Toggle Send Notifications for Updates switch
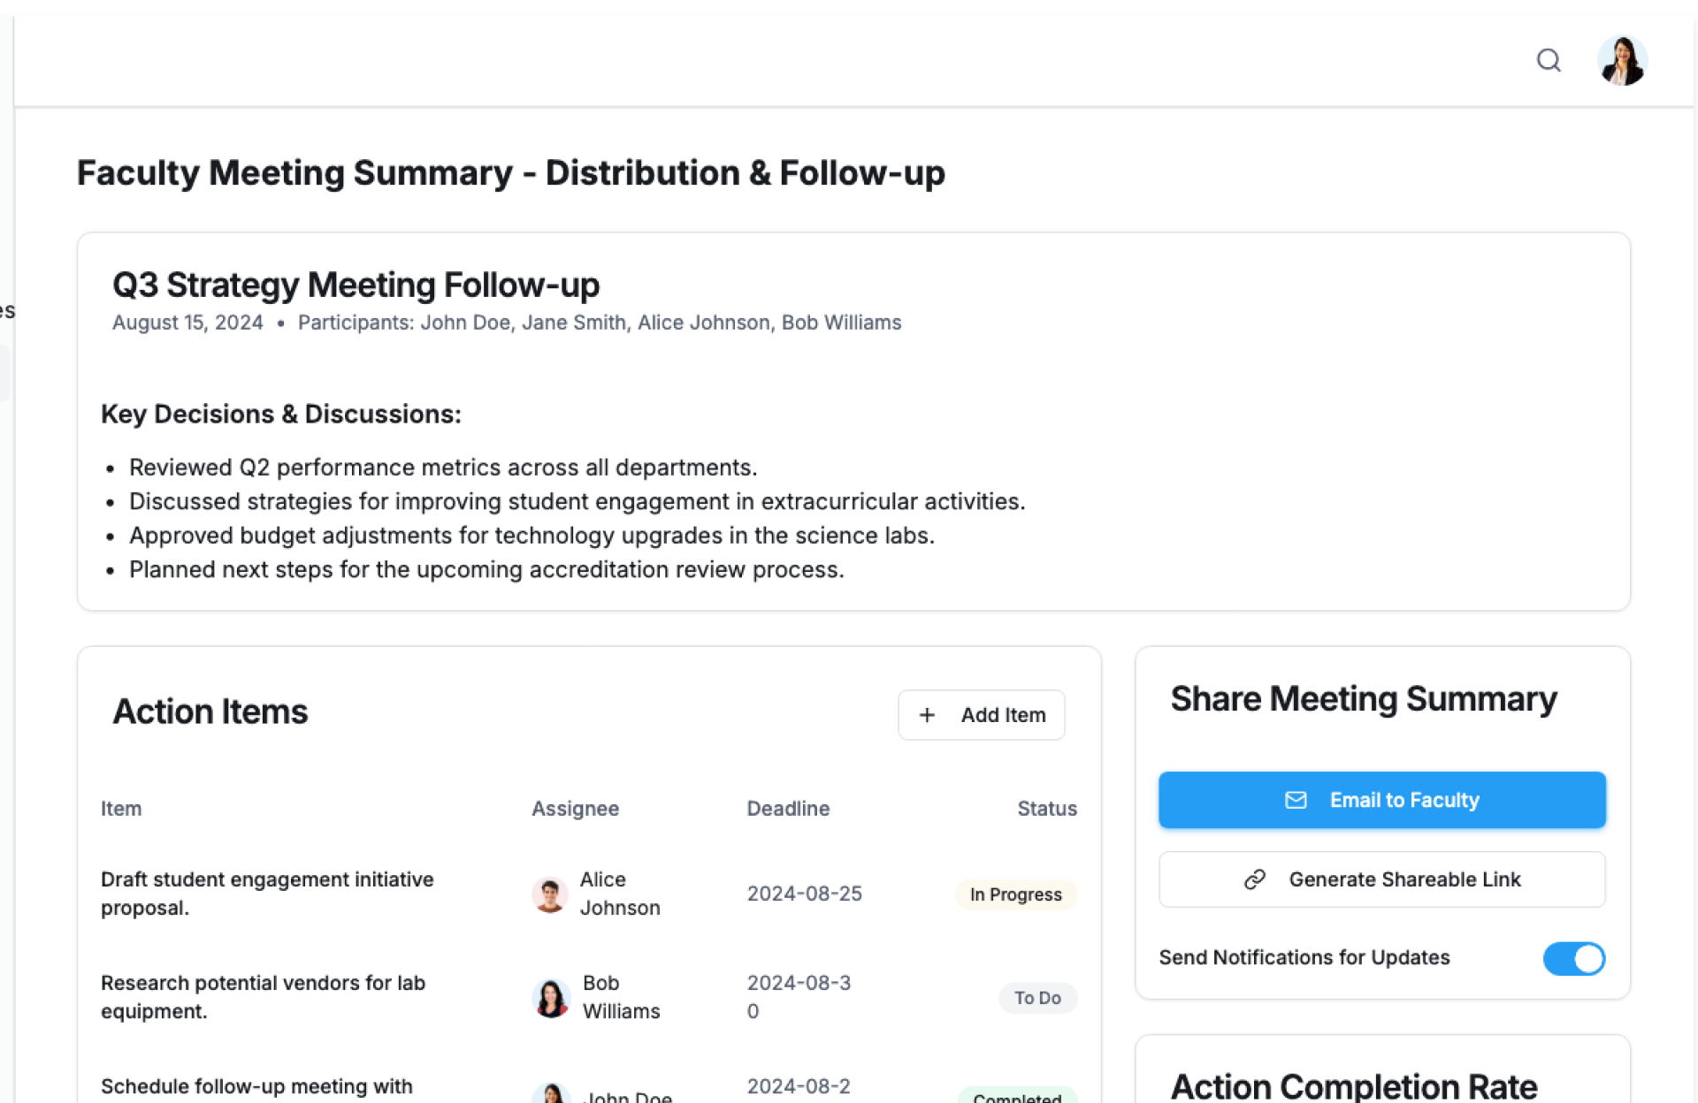This screenshot has width=1698, height=1103. tap(1573, 958)
